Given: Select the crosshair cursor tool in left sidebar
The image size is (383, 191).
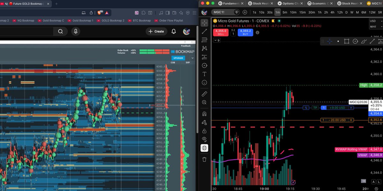Looking at the screenshot, I should pos(205,23).
